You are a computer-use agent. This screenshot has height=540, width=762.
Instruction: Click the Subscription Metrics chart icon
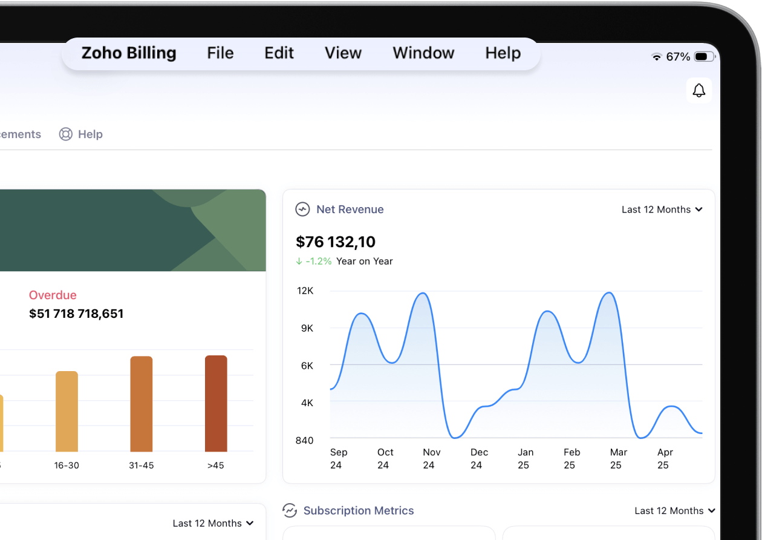coord(290,510)
